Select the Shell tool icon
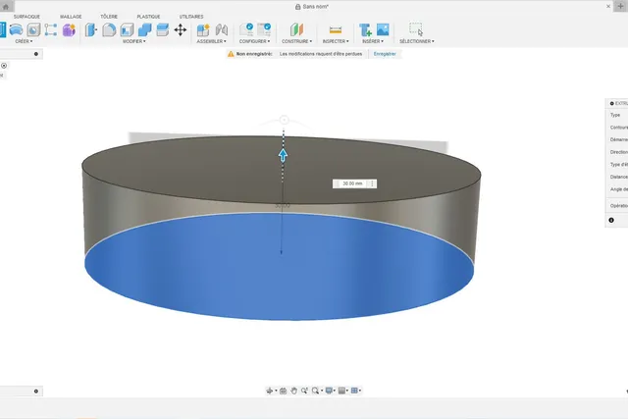This screenshot has width=628, height=419. coord(127,29)
